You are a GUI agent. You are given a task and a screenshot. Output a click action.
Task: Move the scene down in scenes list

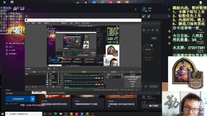tap(35, 87)
